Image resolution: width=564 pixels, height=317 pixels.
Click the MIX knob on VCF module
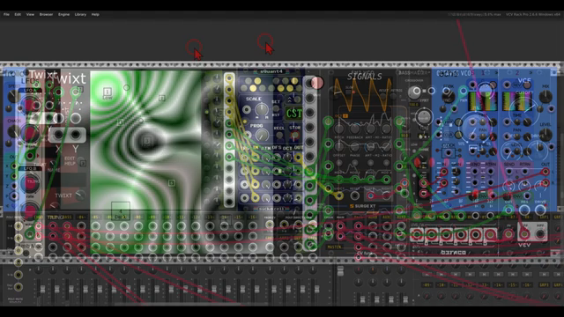click(545, 96)
